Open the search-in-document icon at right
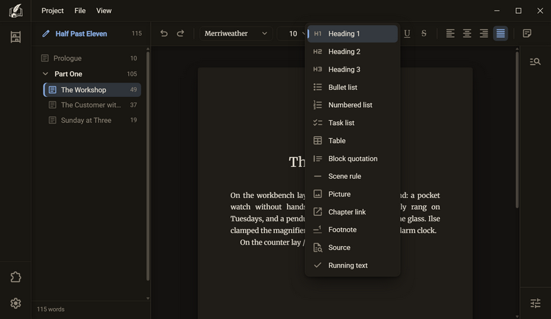 535,62
